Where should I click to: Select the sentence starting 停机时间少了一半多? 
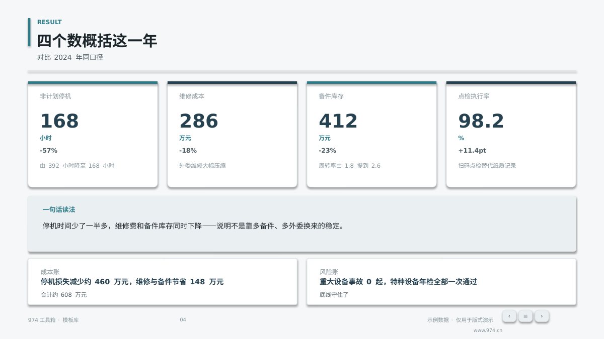click(x=194, y=226)
